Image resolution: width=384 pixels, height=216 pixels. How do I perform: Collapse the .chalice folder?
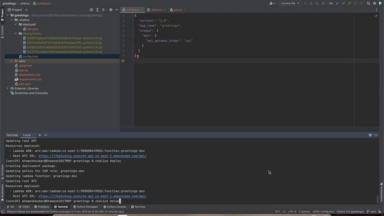[11, 20]
